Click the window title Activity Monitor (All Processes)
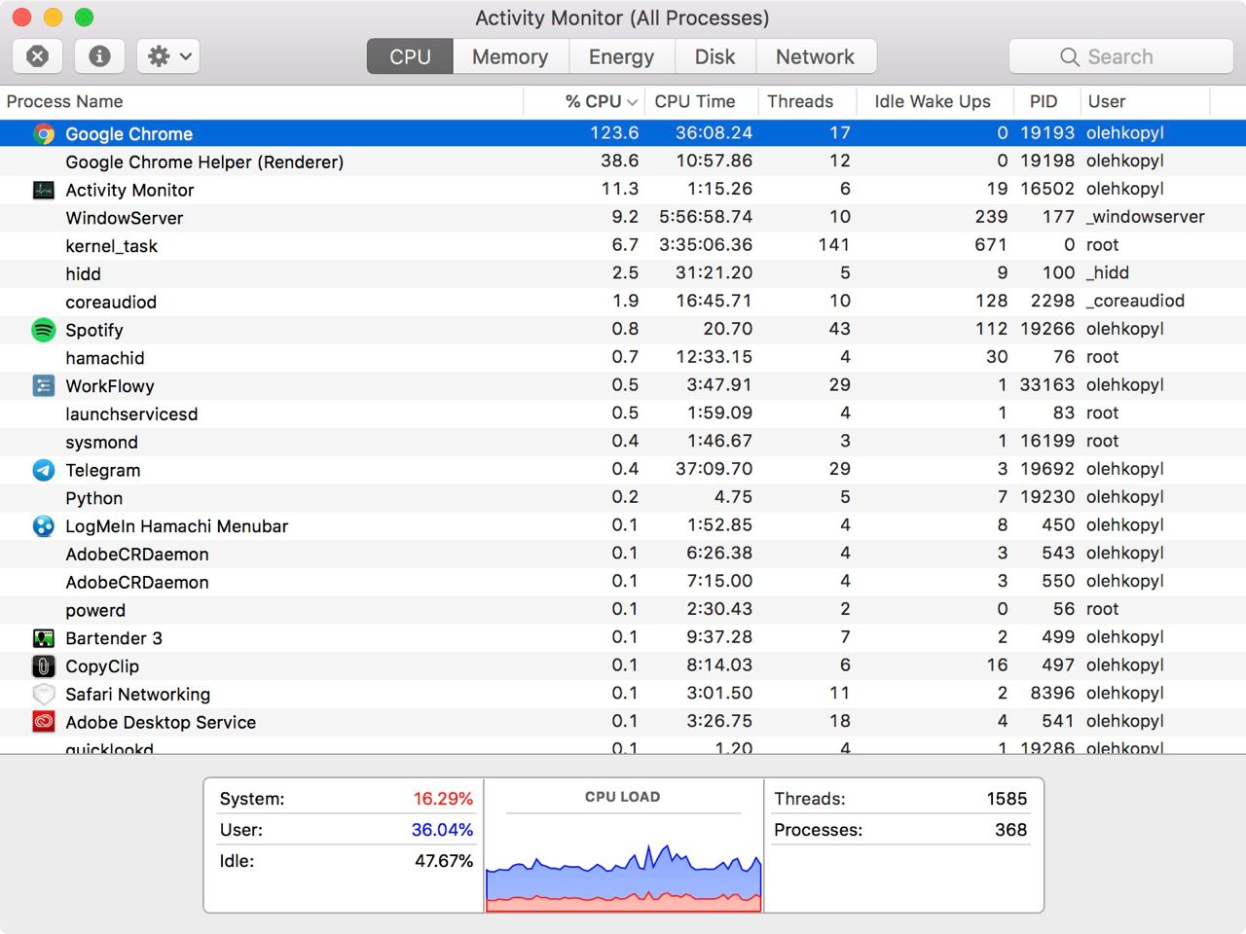The width and height of the screenshot is (1246, 934). (x=622, y=18)
